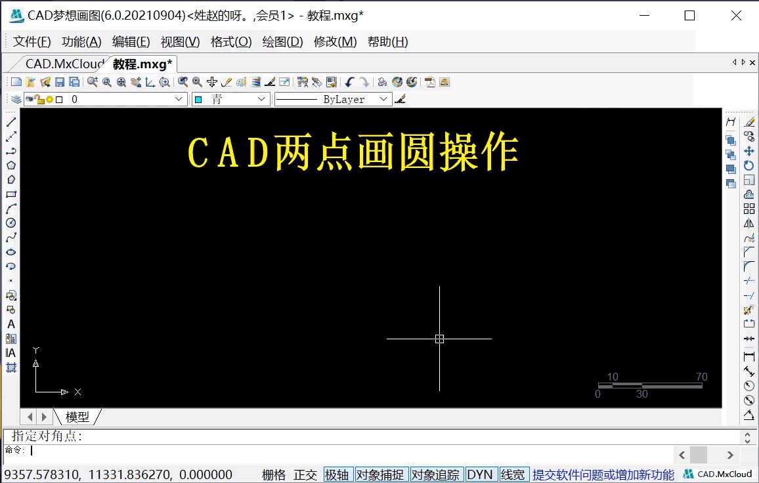Enable 对象捕捉 object snap mode
Image resolution: width=759 pixels, height=483 pixels.
381,474
